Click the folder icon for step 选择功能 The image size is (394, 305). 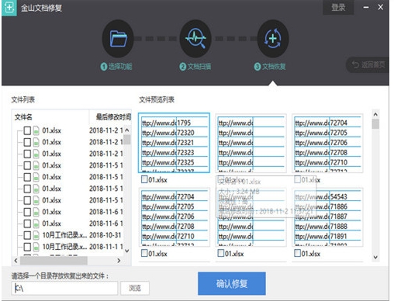point(118,39)
